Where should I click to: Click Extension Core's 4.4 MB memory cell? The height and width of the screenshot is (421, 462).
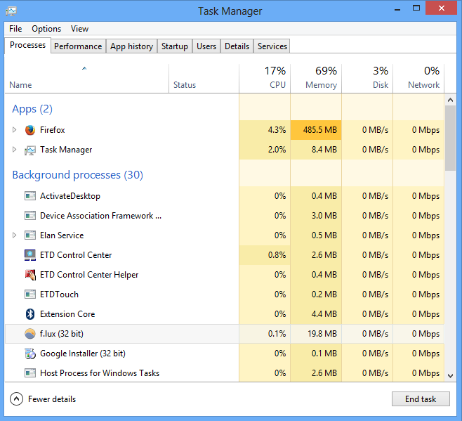[x=316, y=314]
